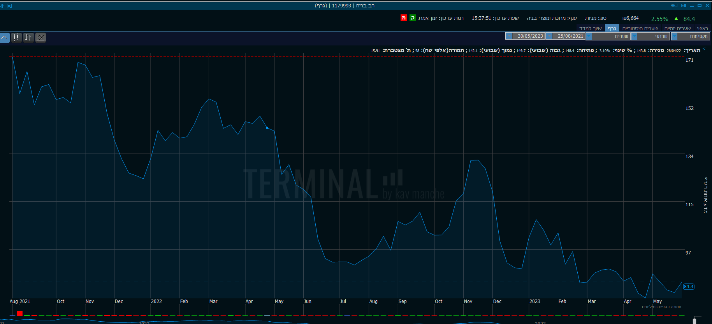Click the green ק indicator icon
Image resolution: width=712 pixels, height=324 pixels.
tap(413, 18)
